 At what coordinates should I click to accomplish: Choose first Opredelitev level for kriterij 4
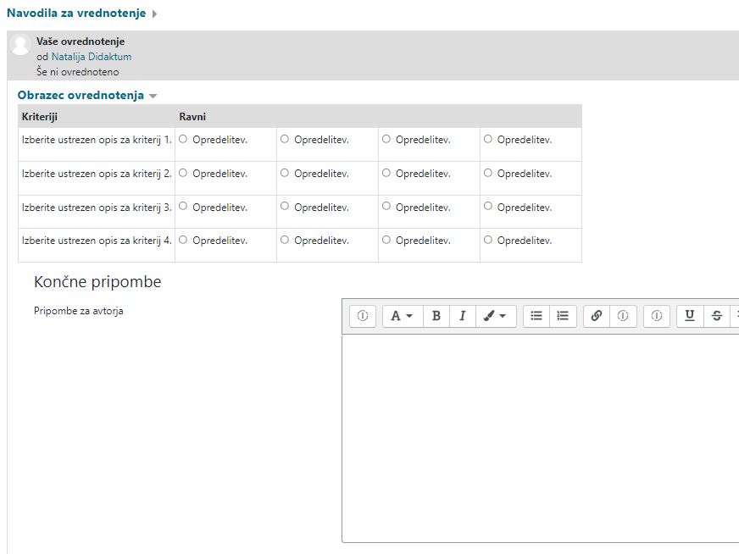(x=183, y=240)
